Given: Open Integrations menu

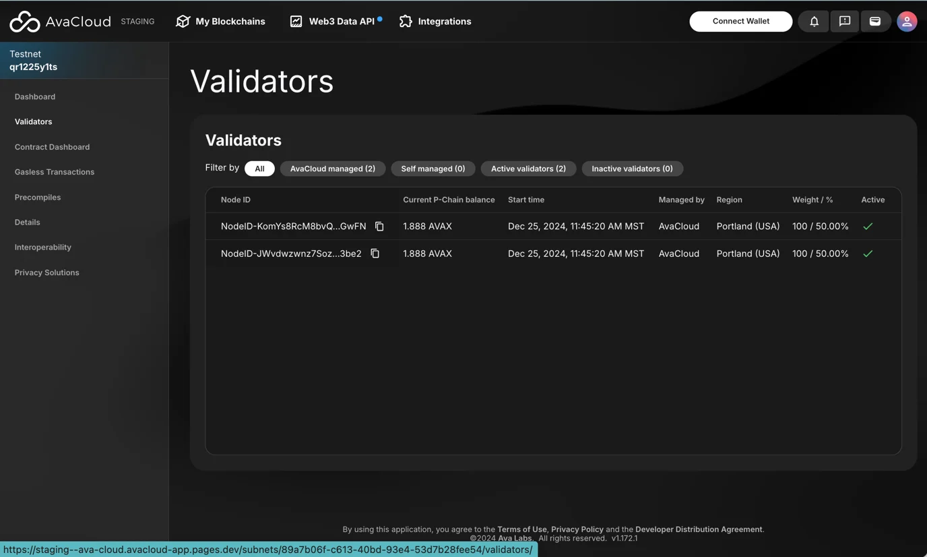Looking at the screenshot, I should (435, 22).
